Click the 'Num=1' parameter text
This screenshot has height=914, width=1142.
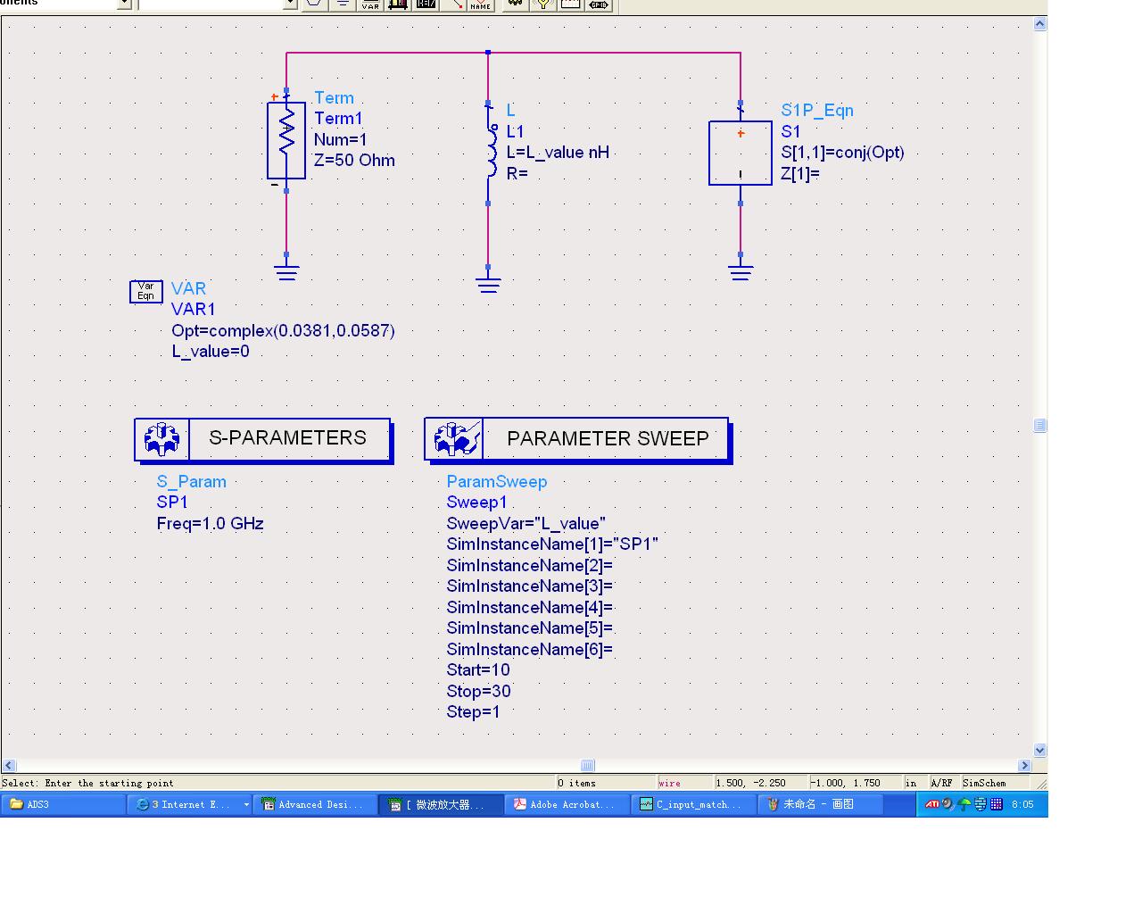[341, 140]
